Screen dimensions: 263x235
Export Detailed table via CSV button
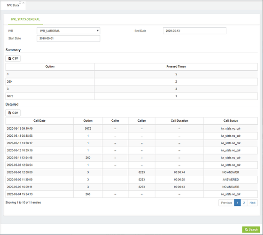tap(13, 113)
